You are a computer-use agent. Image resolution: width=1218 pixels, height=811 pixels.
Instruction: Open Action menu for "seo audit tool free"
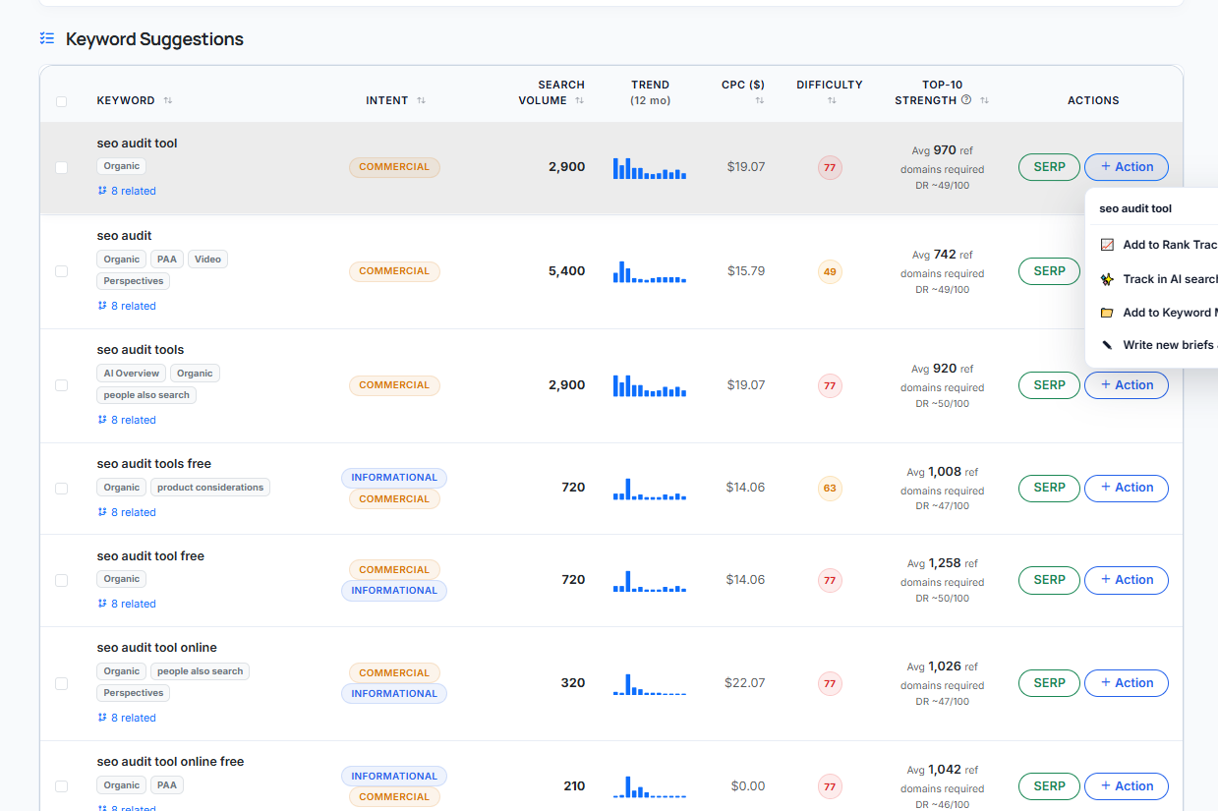pyautogui.click(x=1127, y=580)
